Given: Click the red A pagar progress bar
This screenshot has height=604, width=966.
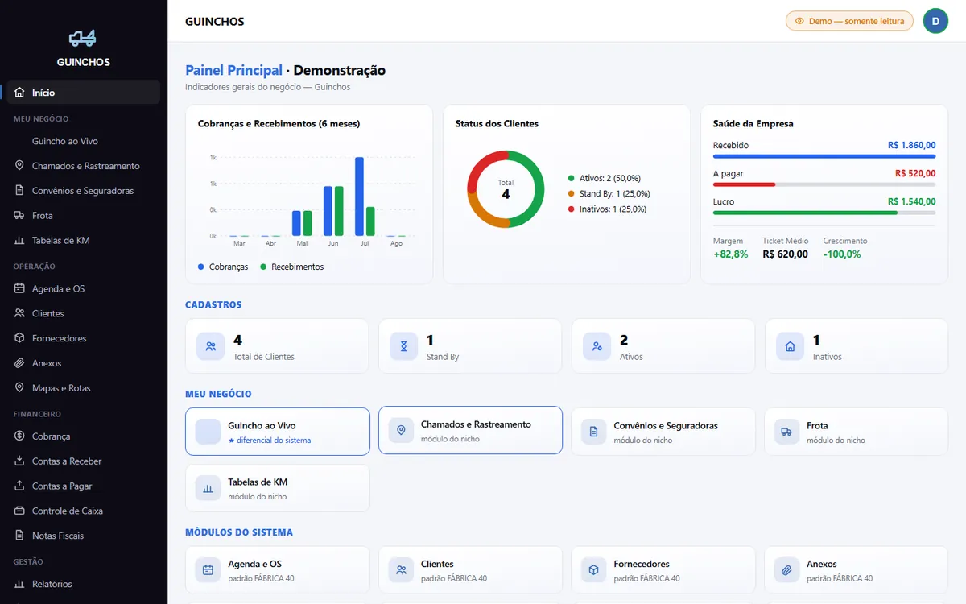Looking at the screenshot, I should 744,184.
